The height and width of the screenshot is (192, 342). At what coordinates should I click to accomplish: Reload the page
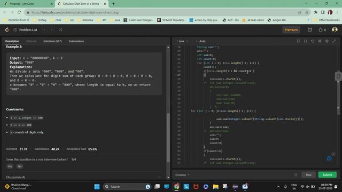19,12
